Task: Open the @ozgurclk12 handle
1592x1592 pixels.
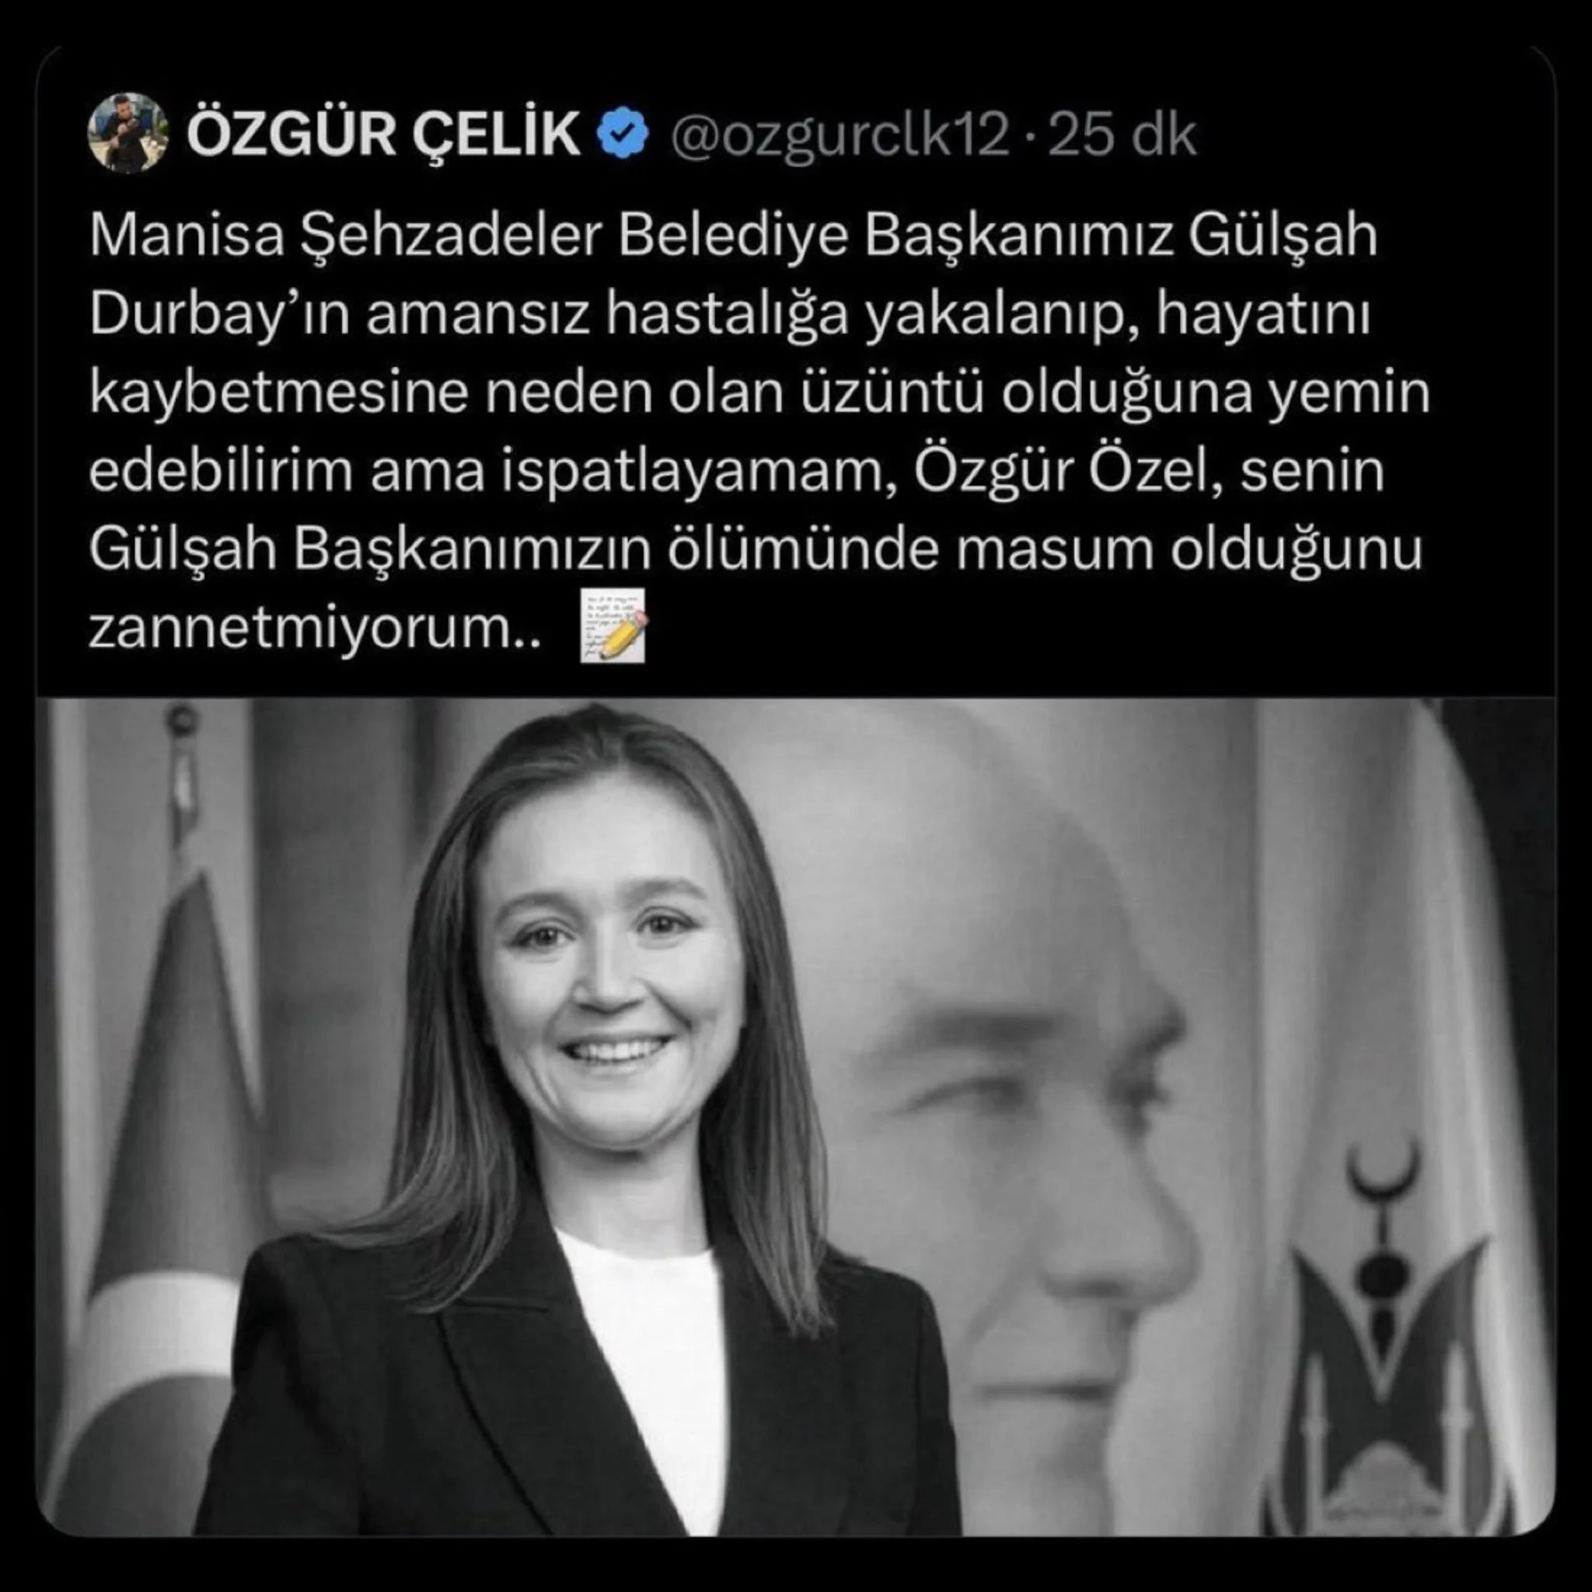Action: [x=839, y=136]
